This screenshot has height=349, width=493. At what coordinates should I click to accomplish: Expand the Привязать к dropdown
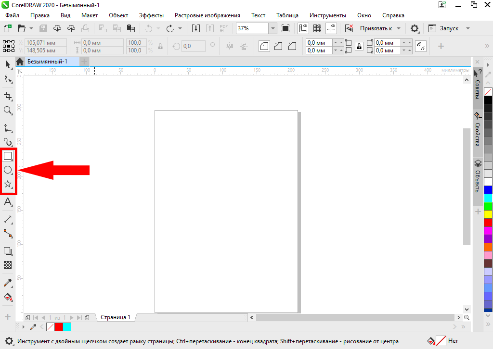(x=398, y=28)
